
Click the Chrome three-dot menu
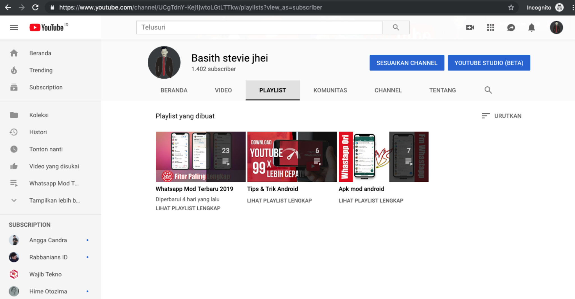[x=572, y=8]
